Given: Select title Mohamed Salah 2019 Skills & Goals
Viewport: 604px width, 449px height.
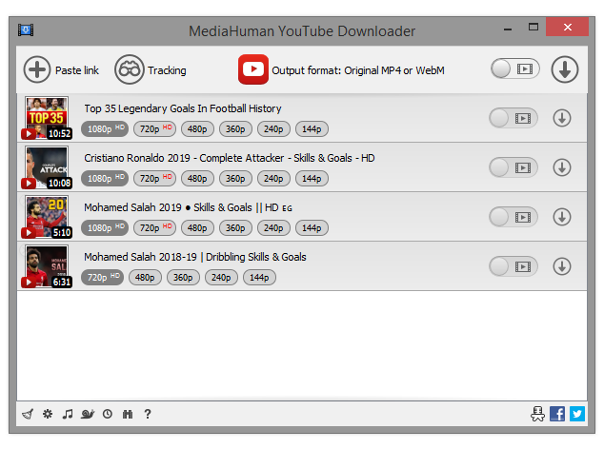Looking at the screenshot, I should (188, 207).
